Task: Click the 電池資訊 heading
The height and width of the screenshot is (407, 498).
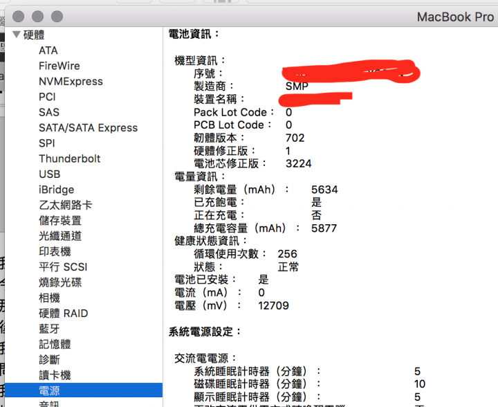Action: click(x=194, y=34)
